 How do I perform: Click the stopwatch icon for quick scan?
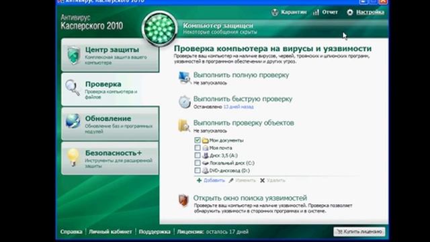[x=185, y=102]
